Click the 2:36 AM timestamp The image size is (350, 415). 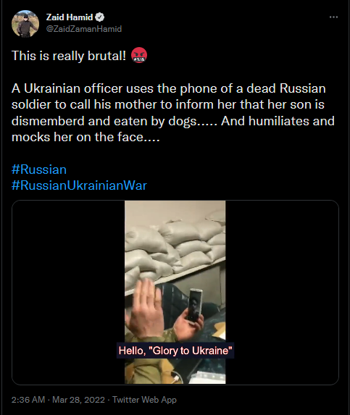coord(28,399)
